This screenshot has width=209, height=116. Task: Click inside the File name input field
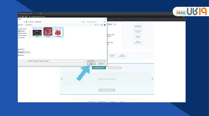60,61
